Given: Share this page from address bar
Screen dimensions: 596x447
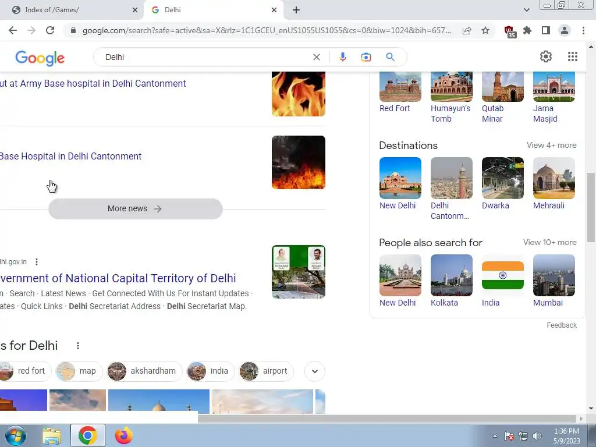Looking at the screenshot, I should pyautogui.click(x=467, y=30).
